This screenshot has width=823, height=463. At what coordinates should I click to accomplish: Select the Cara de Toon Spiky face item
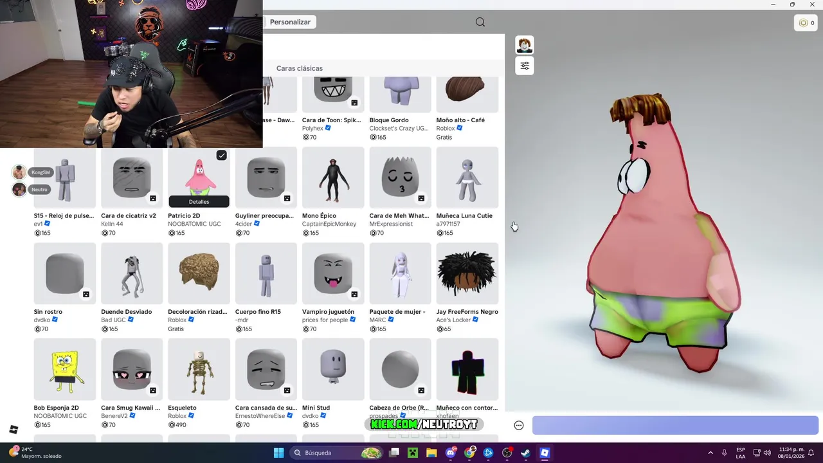pos(333,94)
